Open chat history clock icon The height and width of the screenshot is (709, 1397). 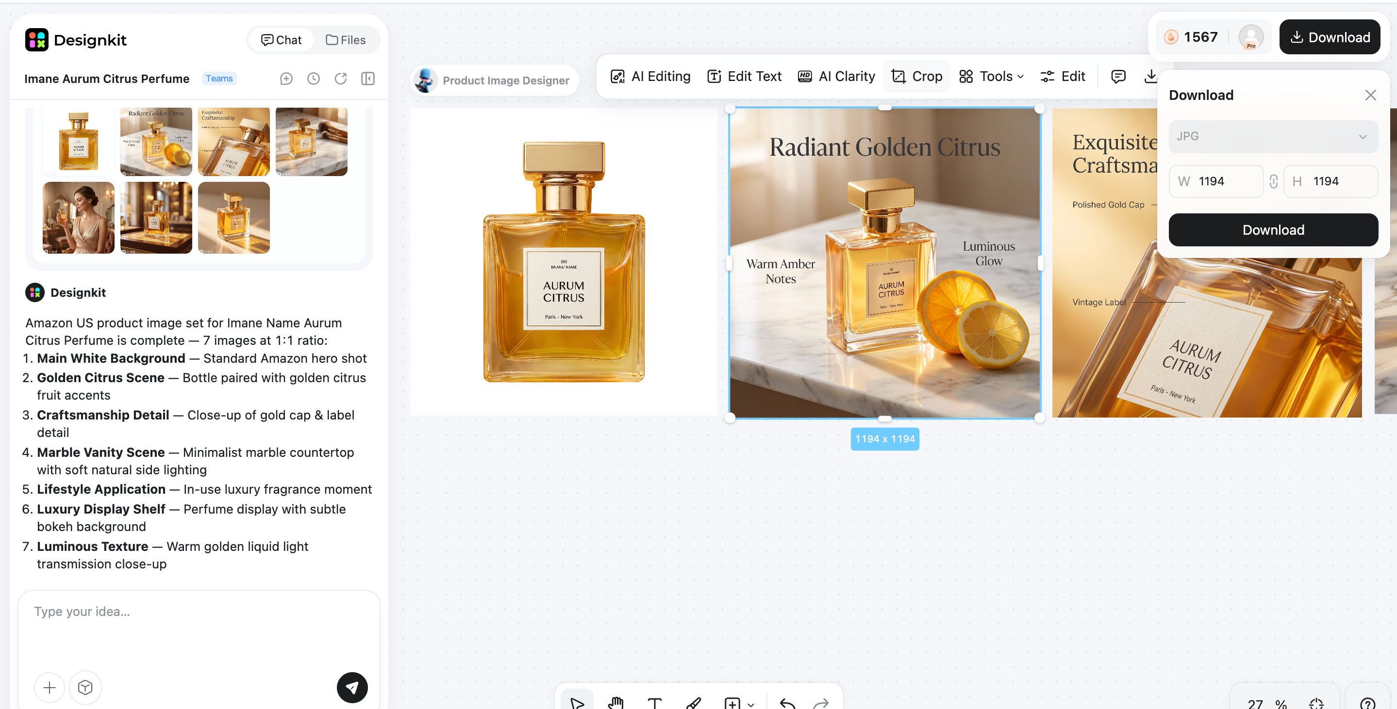point(314,79)
